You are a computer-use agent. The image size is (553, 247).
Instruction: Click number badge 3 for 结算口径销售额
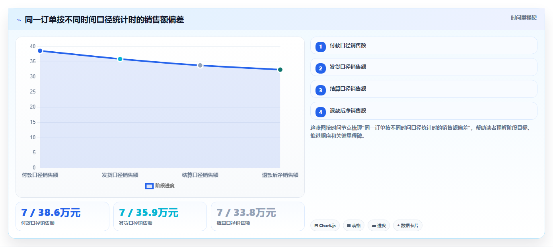(321, 90)
